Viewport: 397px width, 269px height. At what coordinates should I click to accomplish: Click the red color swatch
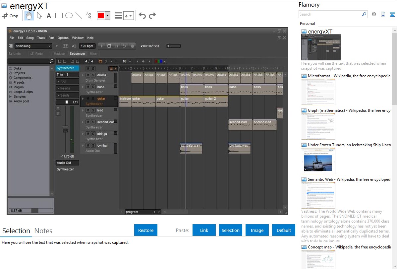pyautogui.click(x=101, y=16)
